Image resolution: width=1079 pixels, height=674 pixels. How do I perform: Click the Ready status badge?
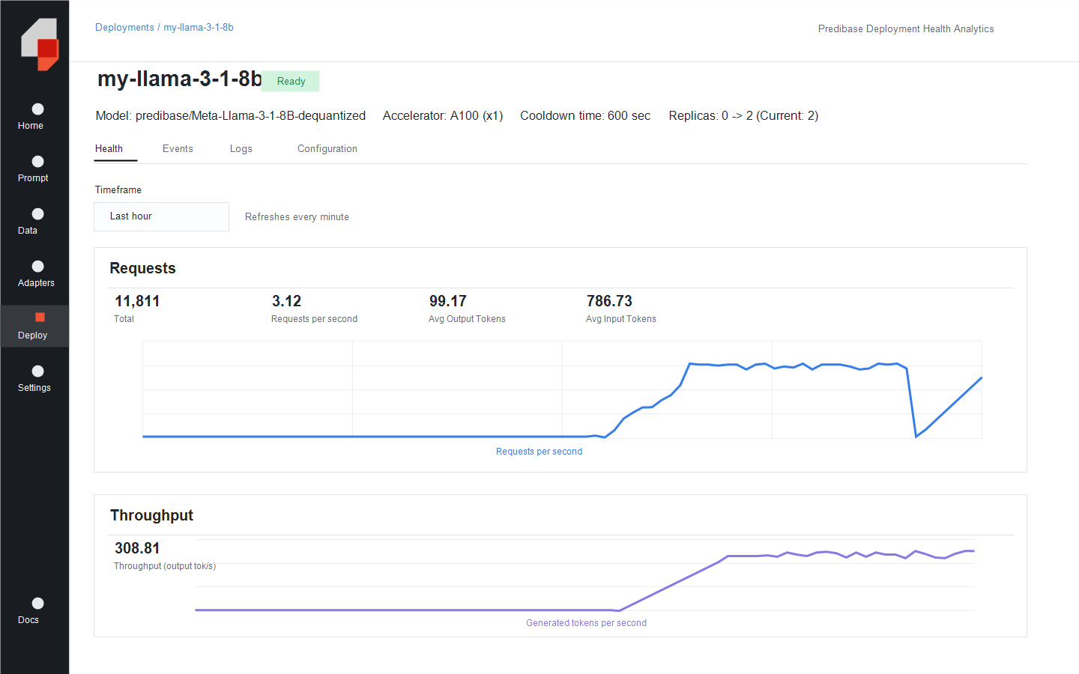[291, 81]
